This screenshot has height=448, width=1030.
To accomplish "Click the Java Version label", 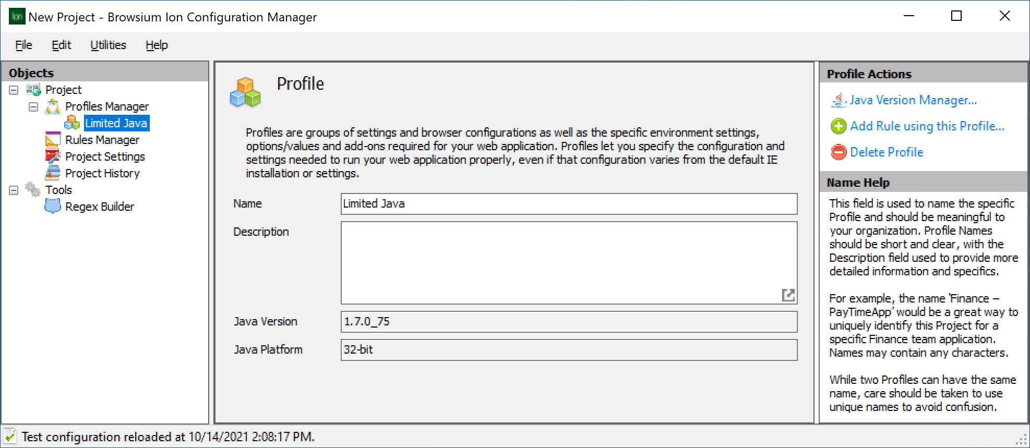I will 266,322.
